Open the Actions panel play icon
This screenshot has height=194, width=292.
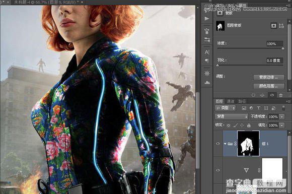pyautogui.click(x=207, y=19)
